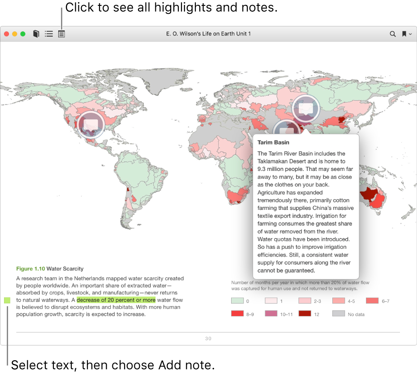Screen dimensions: 417x375
Task: Click the legend swatch for 2-3 months
Action: tap(305, 301)
